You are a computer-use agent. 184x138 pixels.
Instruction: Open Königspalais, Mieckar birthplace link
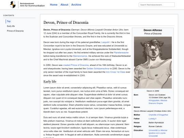[158, 101]
